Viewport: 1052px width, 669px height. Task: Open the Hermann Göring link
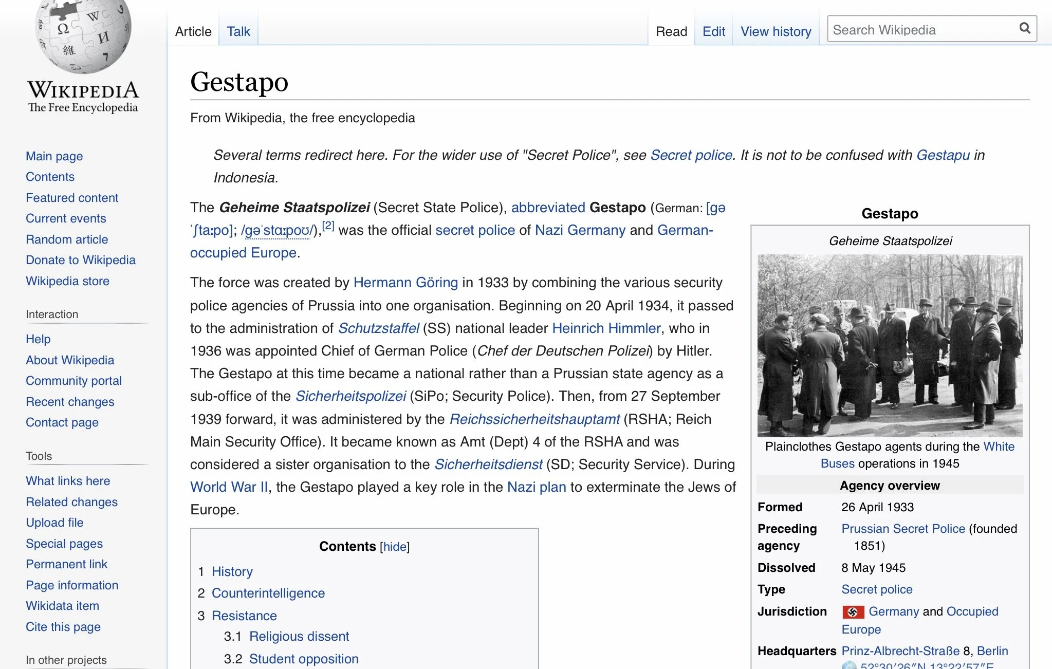(405, 283)
